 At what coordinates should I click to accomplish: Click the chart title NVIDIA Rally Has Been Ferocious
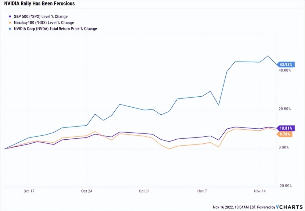[40, 4]
